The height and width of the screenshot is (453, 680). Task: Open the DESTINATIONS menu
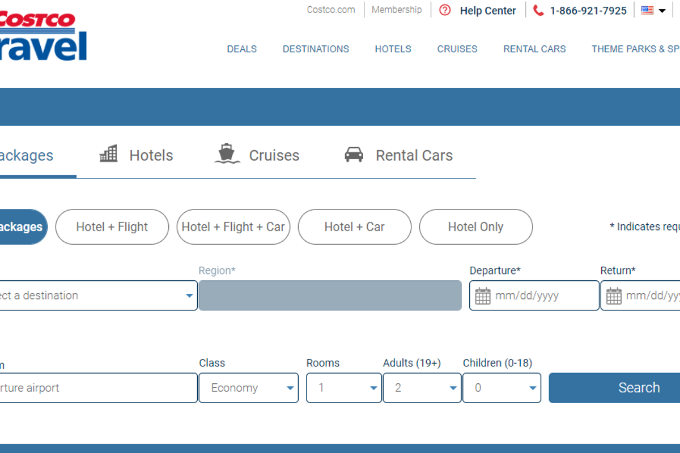coord(316,49)
